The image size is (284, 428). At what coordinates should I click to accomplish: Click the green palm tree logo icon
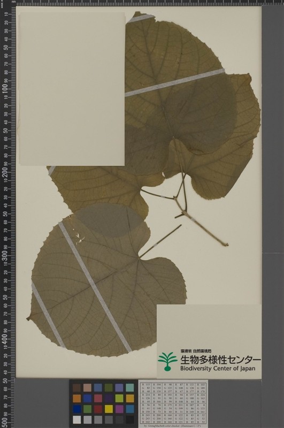click(167, 362)
